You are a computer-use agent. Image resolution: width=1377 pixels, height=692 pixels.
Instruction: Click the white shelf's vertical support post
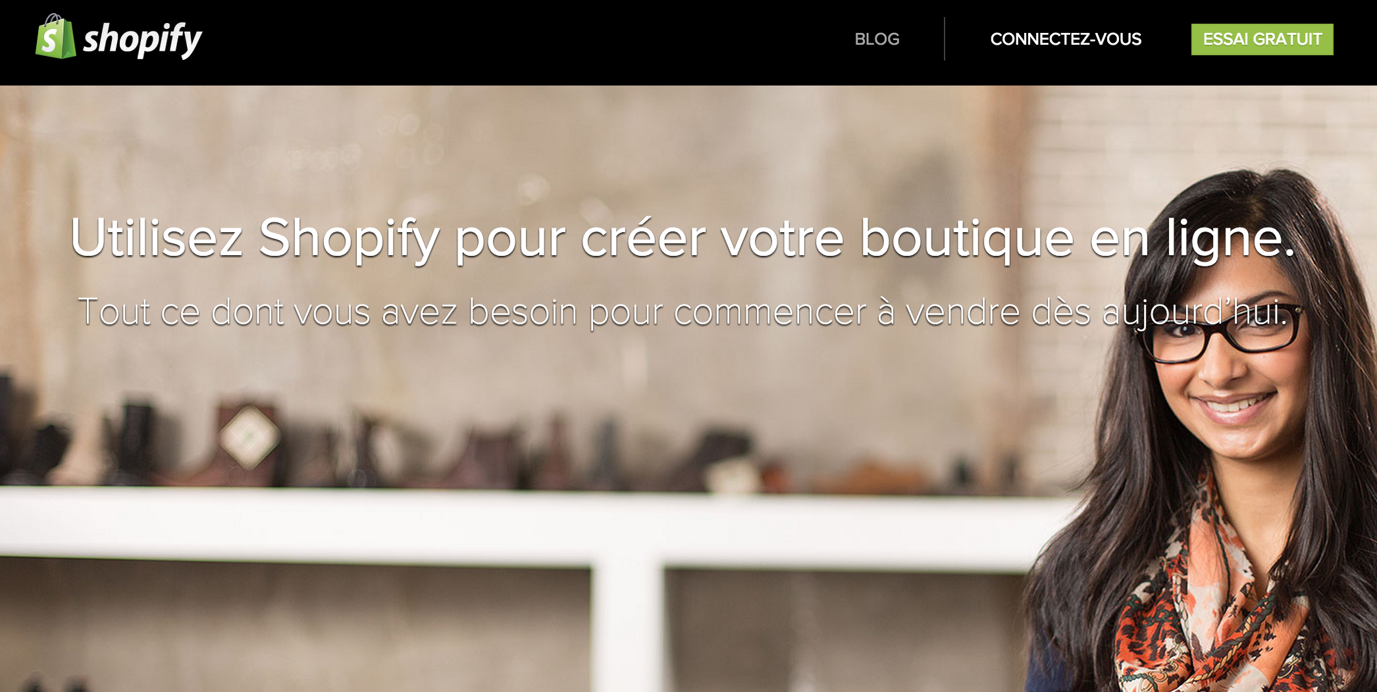tap(627, 625)
